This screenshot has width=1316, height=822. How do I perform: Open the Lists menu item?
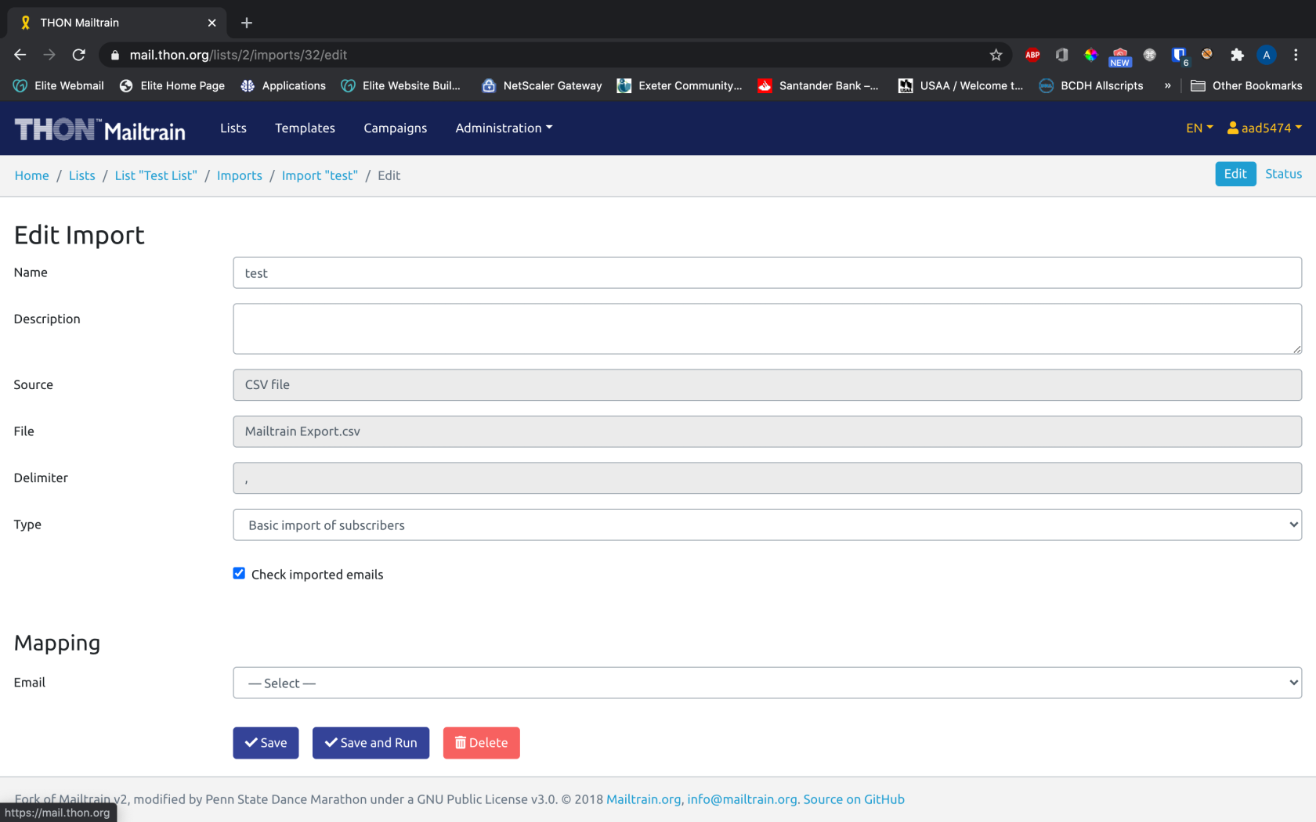(233, 128)
